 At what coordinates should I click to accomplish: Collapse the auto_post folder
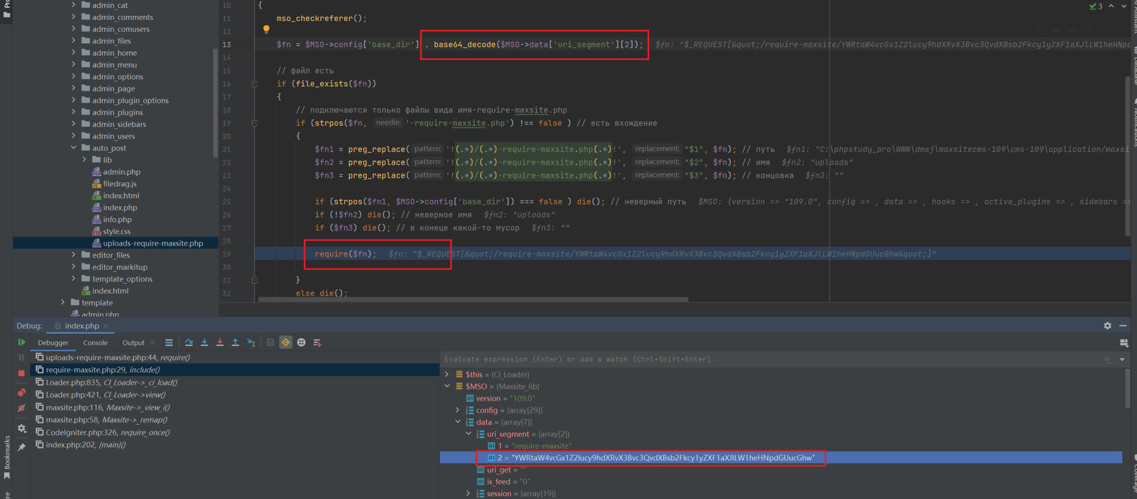click(73, 148)
